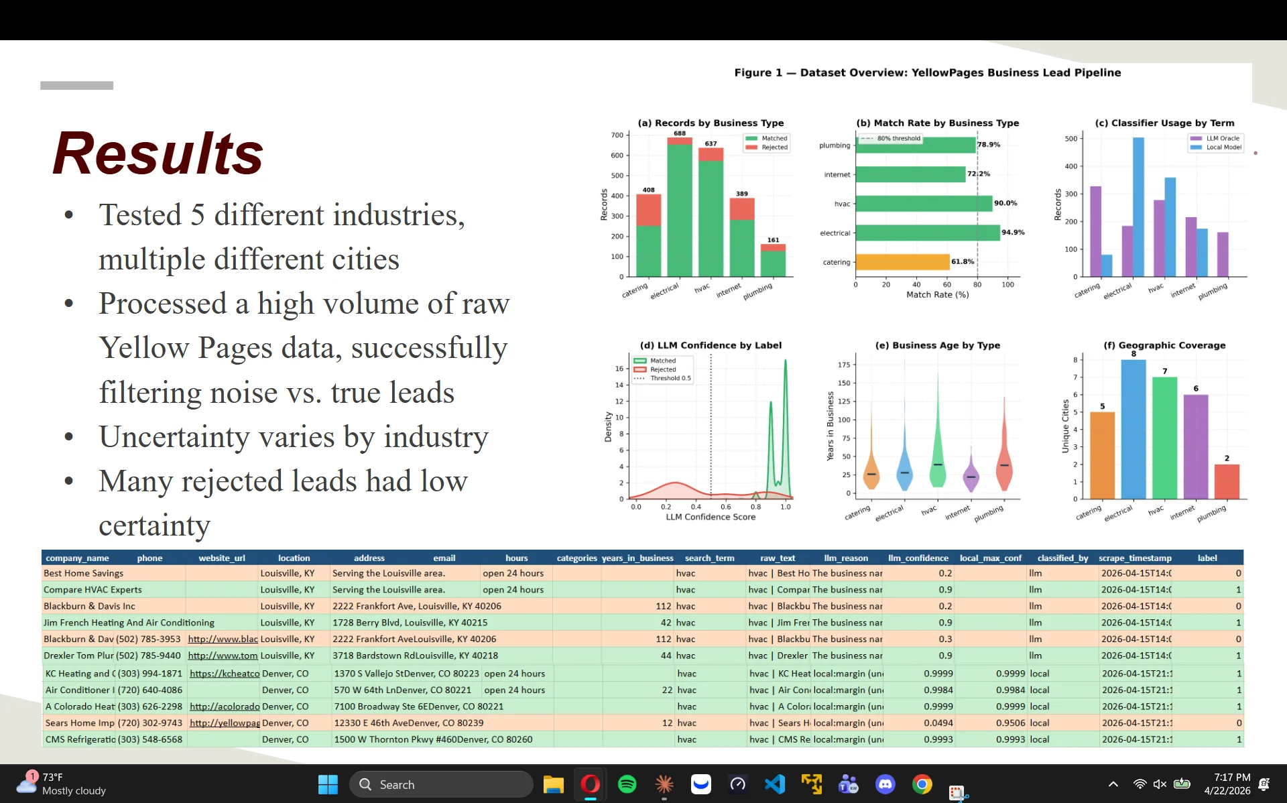Image resolution: width=1287 pixels, height=803 pixels.
Task: Open the speedometer gauge app in taskbar
Action: [738, 784]
